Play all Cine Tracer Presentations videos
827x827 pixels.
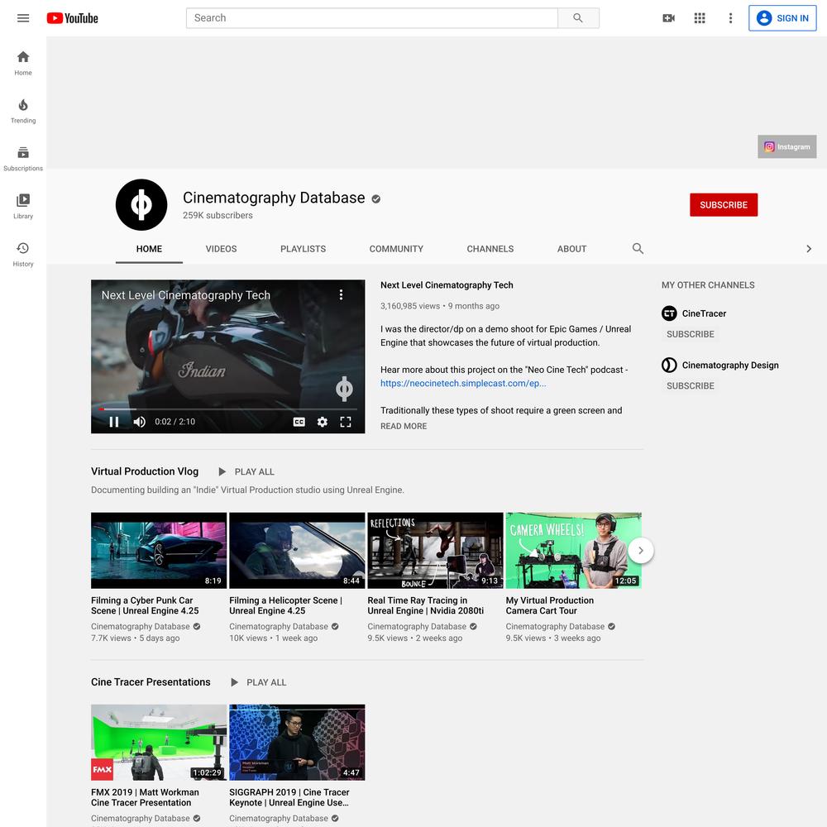pyautogui.click(x=258, y=682)
